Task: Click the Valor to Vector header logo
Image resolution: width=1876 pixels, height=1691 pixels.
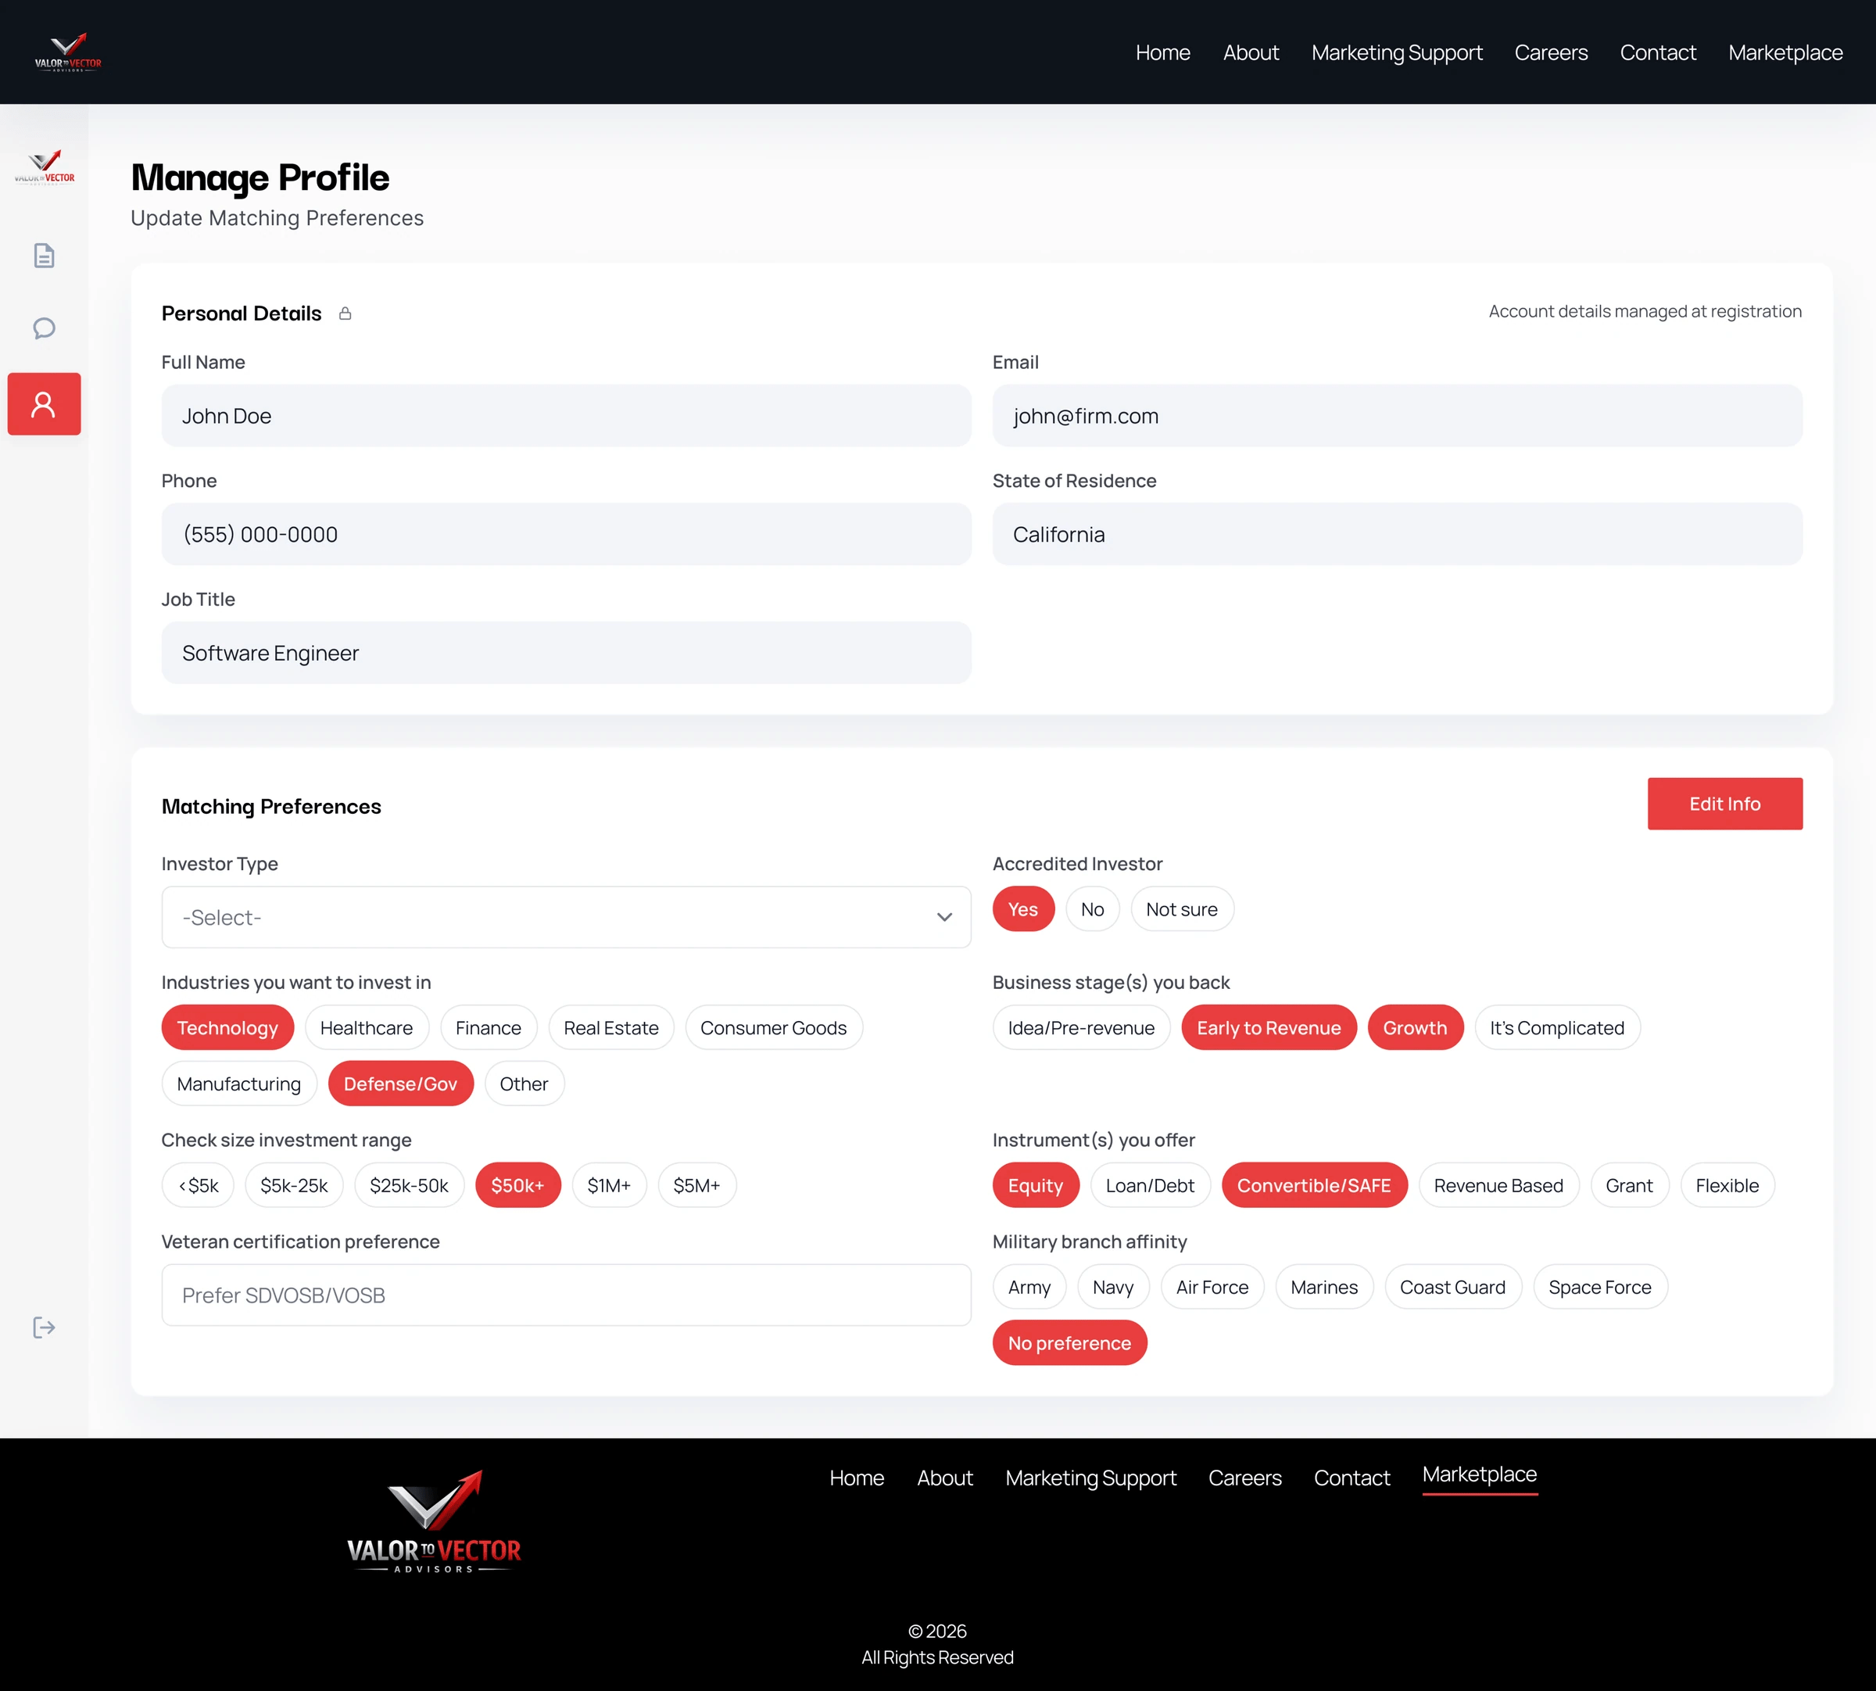Action: pos(68,52)
